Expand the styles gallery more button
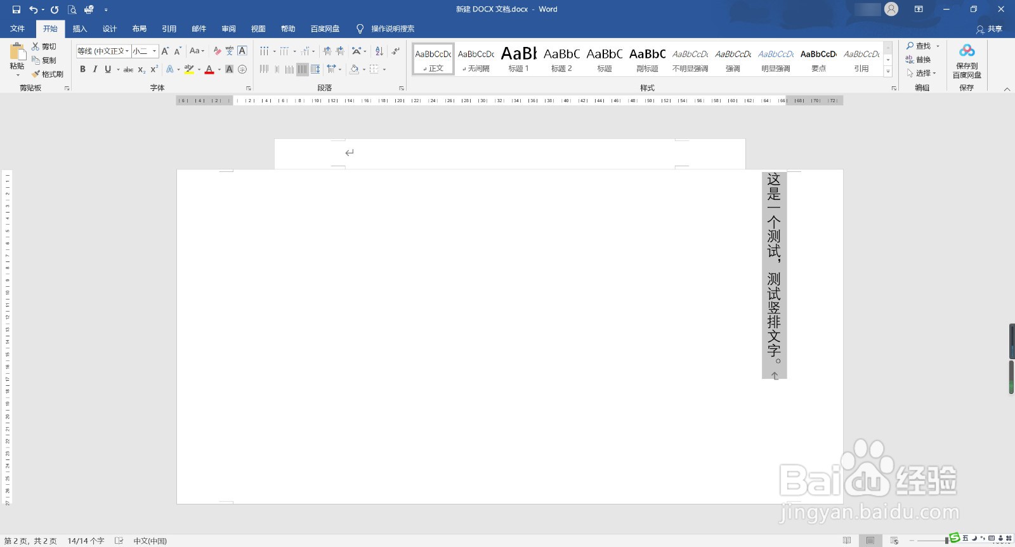 (x=888, y=72)
